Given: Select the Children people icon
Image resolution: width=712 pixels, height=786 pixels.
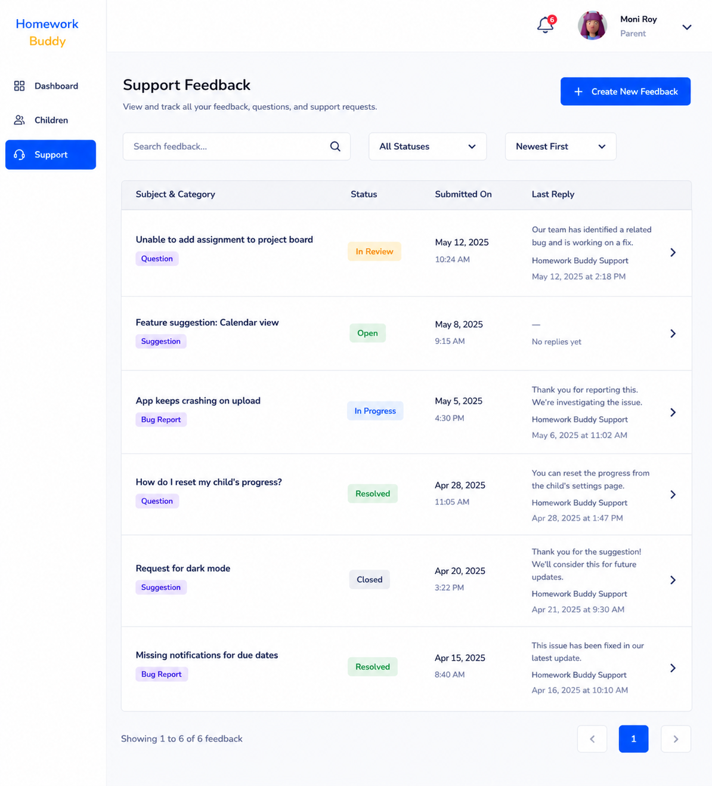Looking at the screenshot, I should point(19,120).
